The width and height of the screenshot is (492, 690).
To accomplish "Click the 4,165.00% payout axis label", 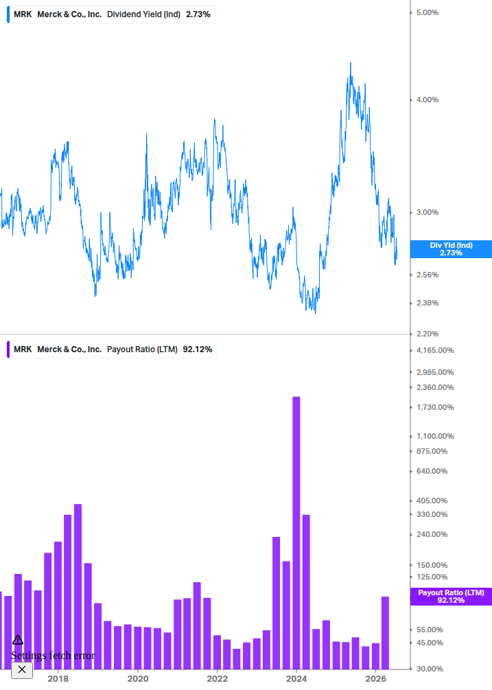I will pos(435,350).
